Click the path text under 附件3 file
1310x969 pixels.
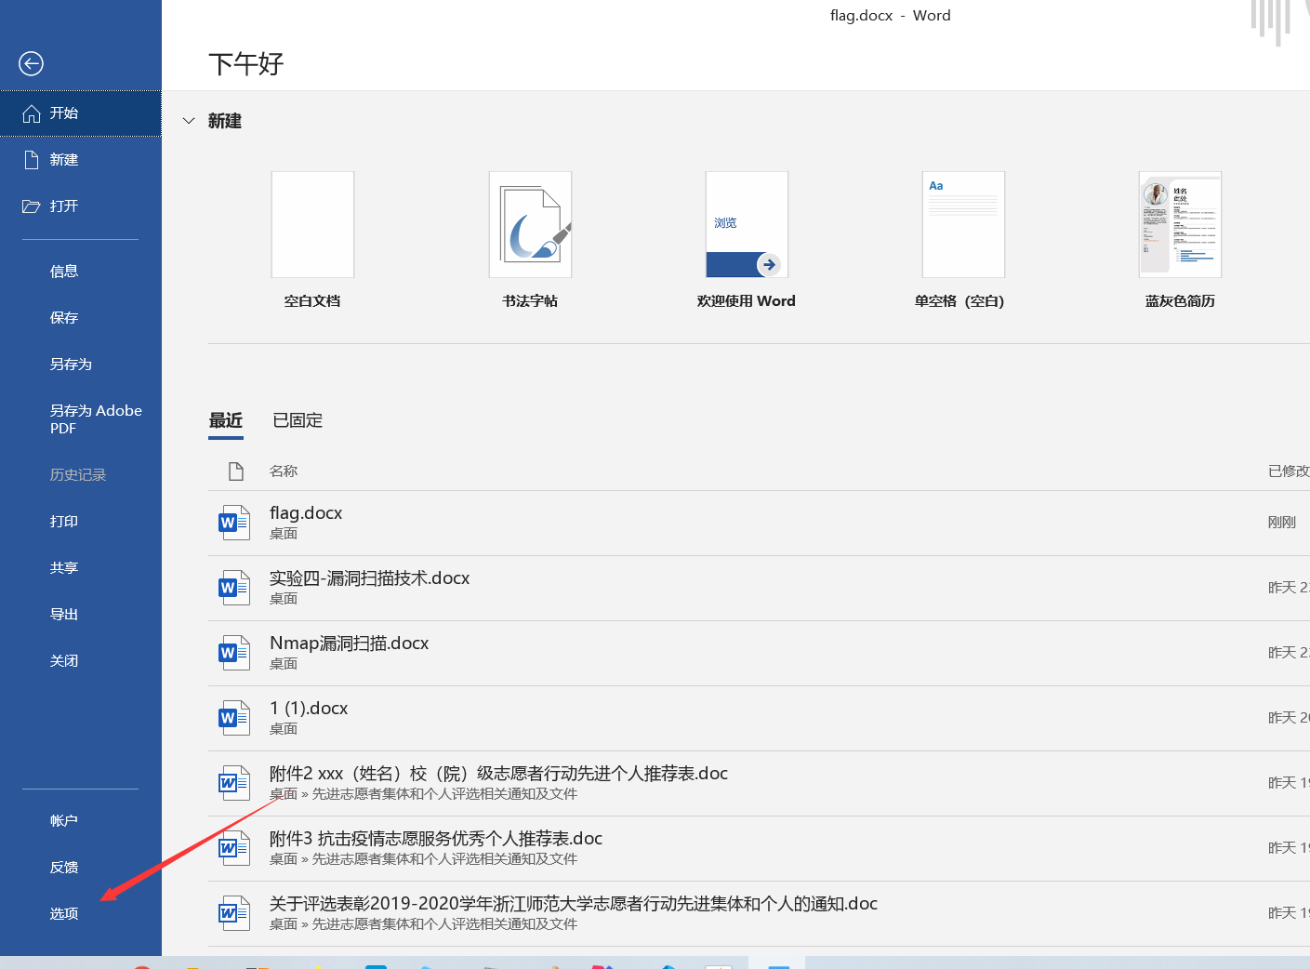424,859
